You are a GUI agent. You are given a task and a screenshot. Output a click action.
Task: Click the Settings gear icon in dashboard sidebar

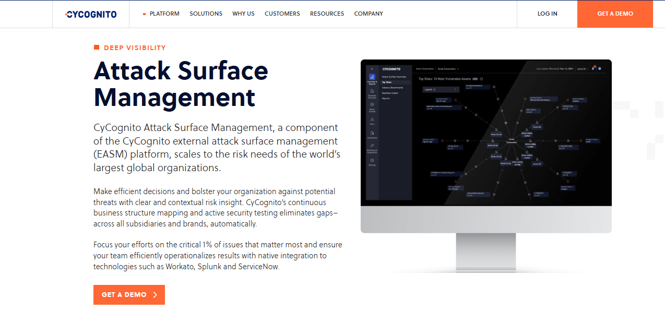pos(372,161)
